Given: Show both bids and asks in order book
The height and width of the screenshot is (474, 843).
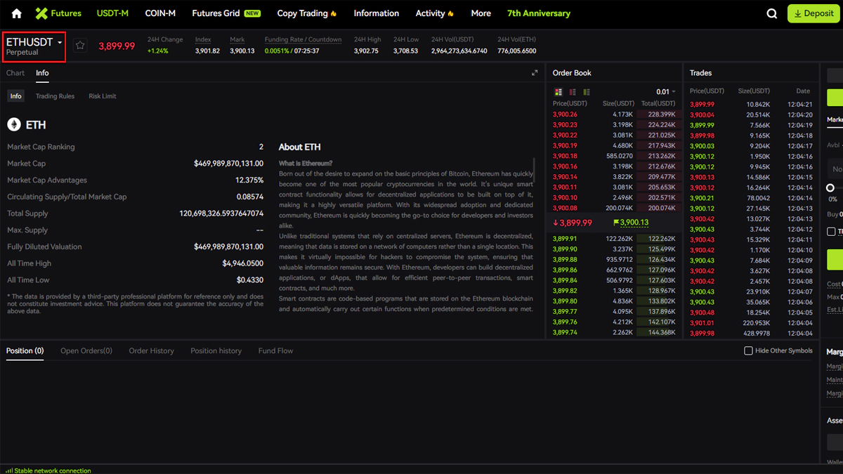Looking at the screenshot, I should tap(558, 92).
